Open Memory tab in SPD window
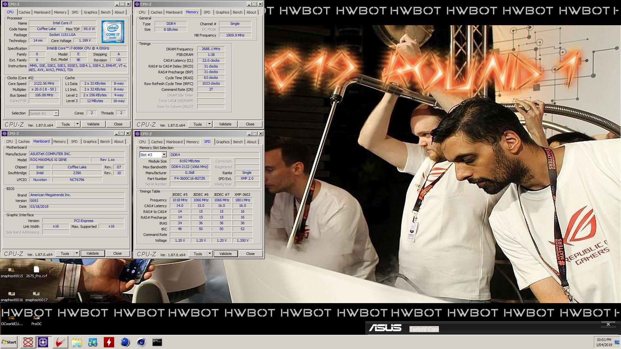Image resolution: width=621 pixels, height=349 pixels. pos(192,142)
